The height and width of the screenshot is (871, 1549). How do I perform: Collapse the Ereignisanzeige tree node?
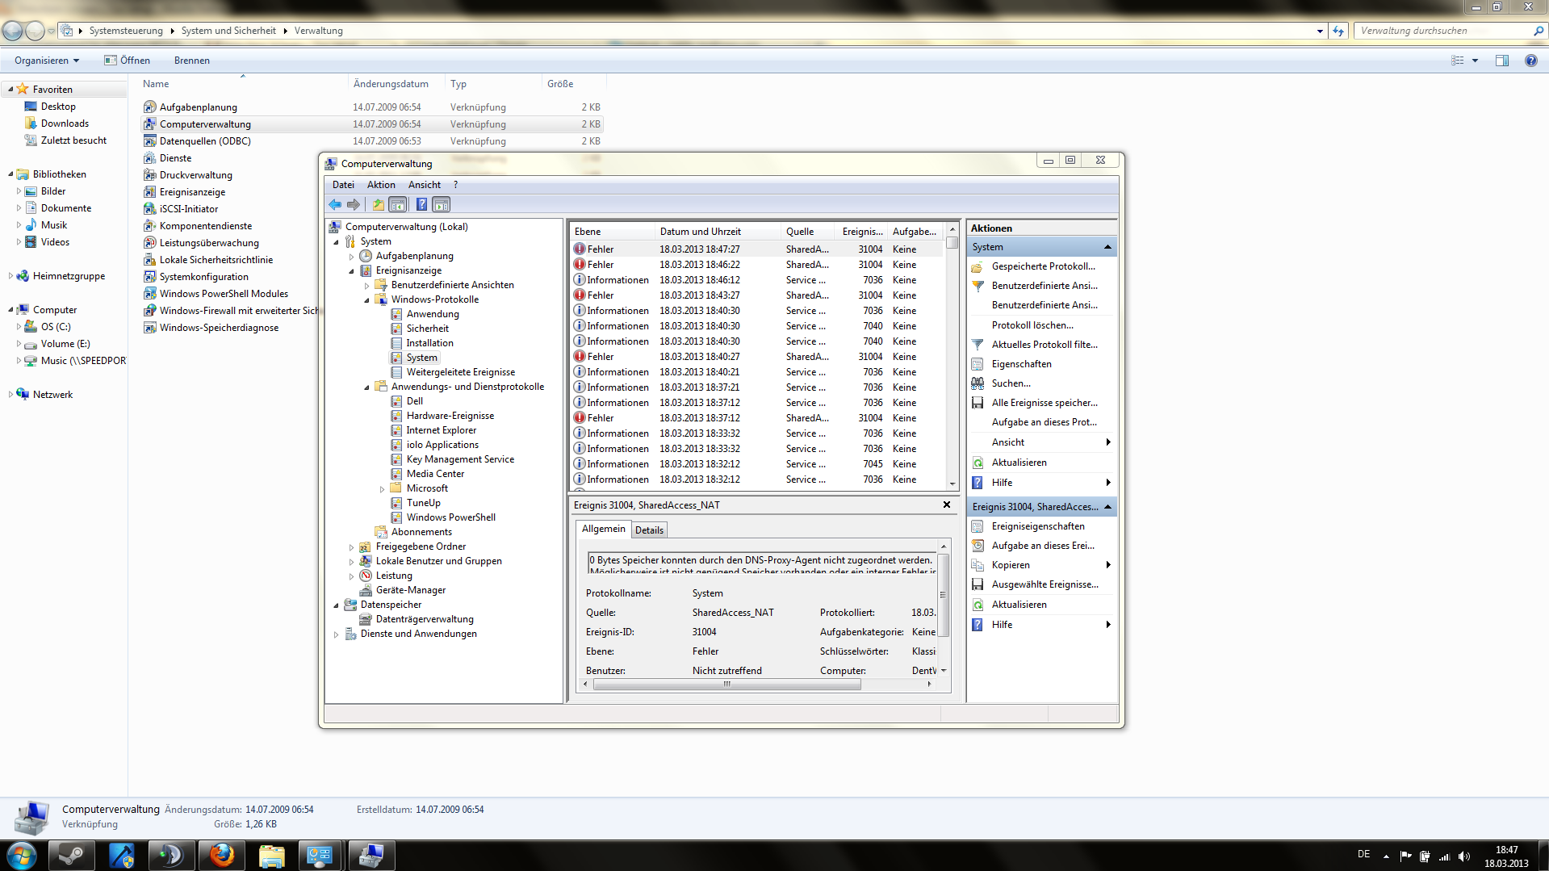pyautogui.click(x=352, y=271)
